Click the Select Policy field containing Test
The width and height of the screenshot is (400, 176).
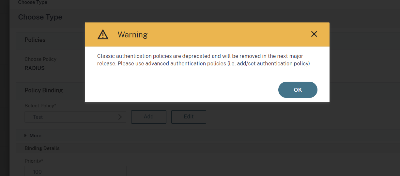[x=69, y=117]
